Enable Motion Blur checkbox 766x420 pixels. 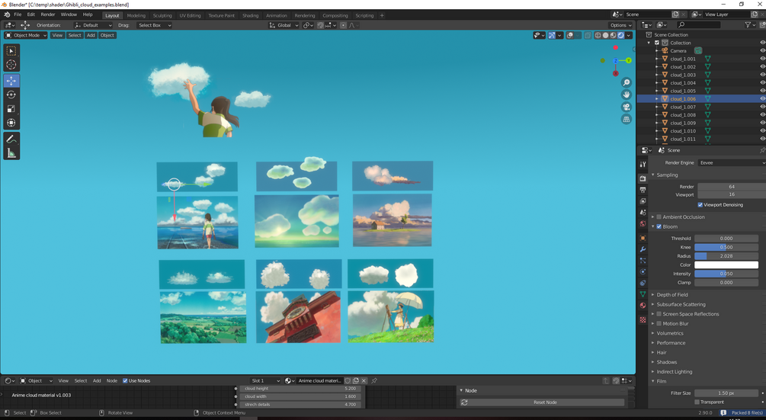tap(659, 324)
